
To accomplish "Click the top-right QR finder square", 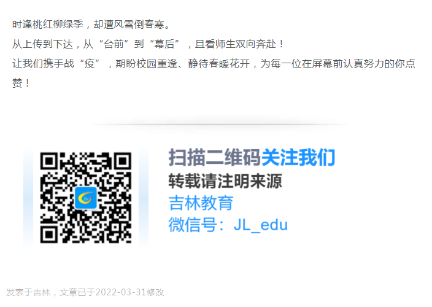I will pos(122,161).
